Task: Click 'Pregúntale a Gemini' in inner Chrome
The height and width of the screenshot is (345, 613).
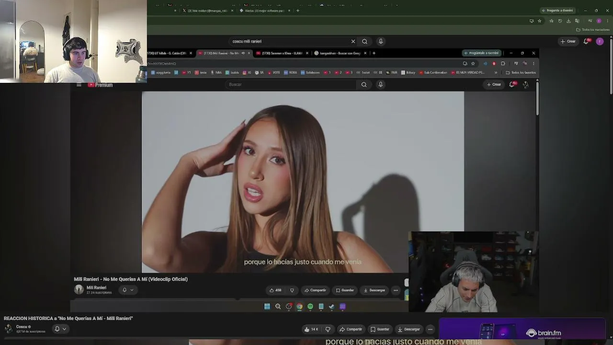Action: point(481,53)
